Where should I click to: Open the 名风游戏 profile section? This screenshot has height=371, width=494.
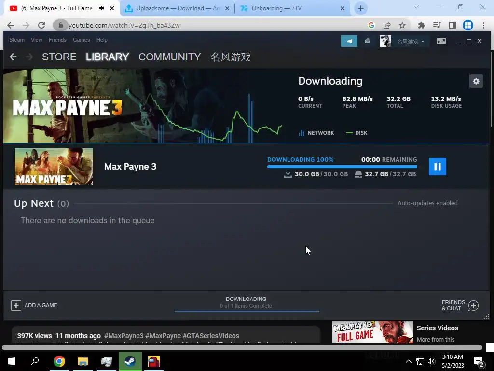(x=231, y=57)
